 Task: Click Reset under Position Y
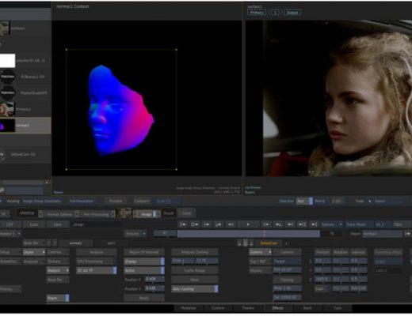tap(144, 298)
